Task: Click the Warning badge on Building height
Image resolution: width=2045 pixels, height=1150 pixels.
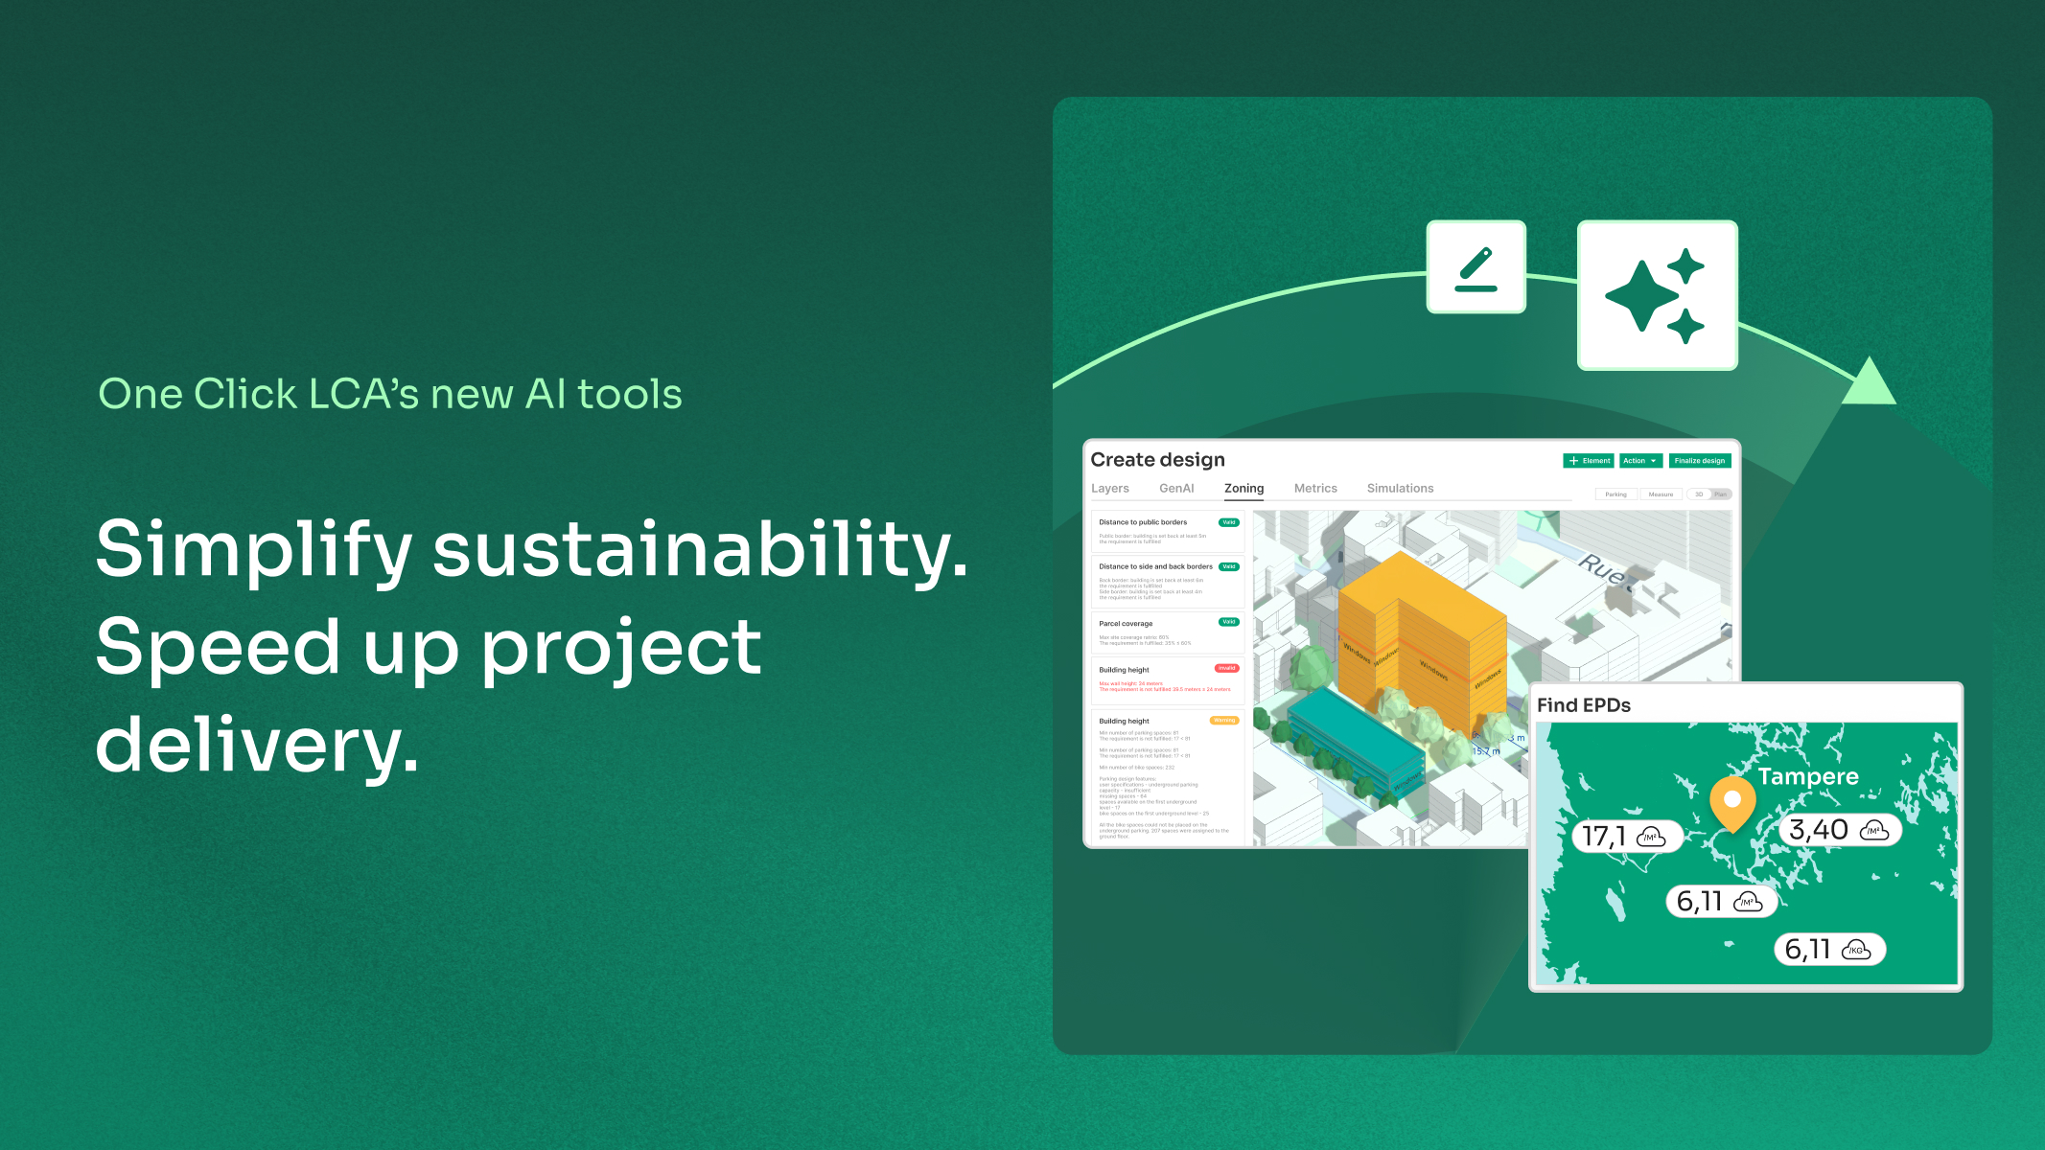Action: [1224, 721]
